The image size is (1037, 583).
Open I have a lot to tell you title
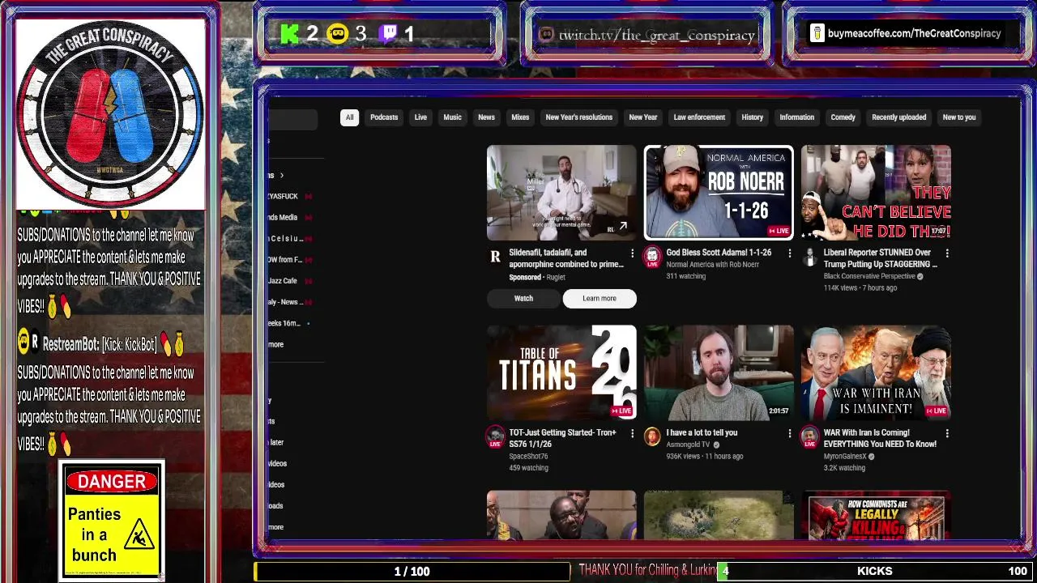[x=702, y=432]
